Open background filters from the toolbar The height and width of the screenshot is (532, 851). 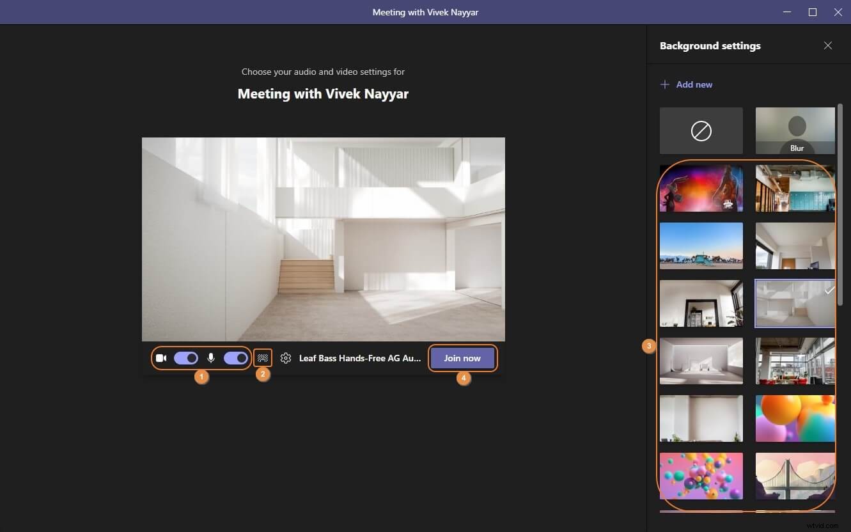pos(262,357)
